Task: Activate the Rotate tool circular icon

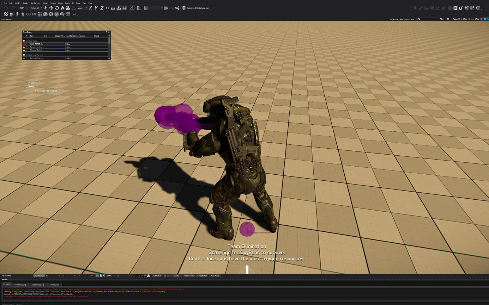Action: (57, 8)
